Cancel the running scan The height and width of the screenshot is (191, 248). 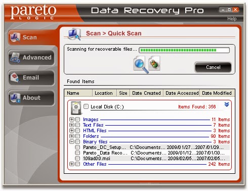click(x=213, y=67)
